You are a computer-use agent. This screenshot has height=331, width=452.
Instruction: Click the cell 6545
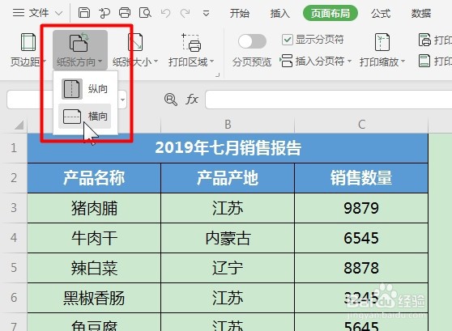click(x=361, y=238)
